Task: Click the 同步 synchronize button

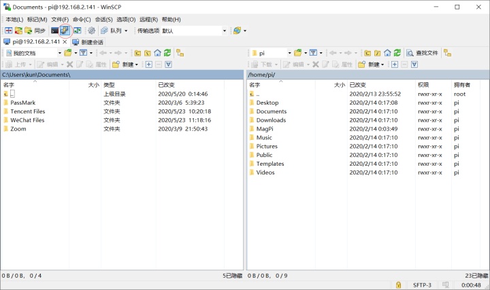Action: click(35, 31)
